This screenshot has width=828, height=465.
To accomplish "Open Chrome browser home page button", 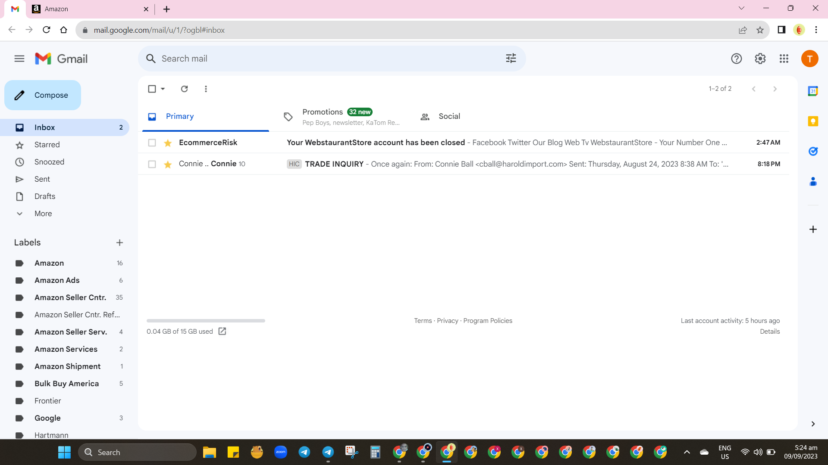I will pyautogui.click(x=64, y=30).
